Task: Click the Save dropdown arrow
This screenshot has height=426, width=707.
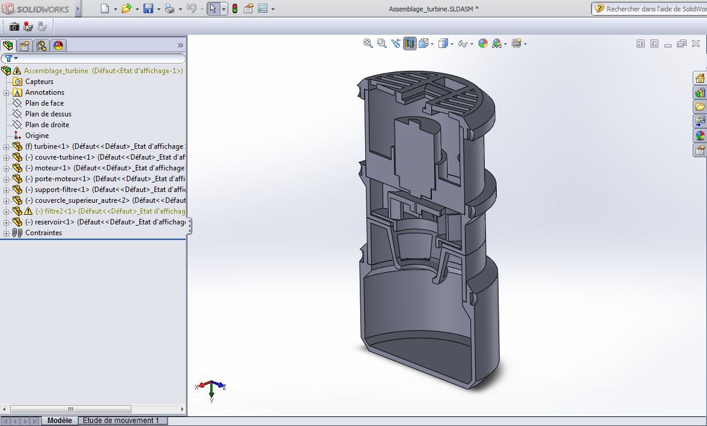Action: coord(157,9)
